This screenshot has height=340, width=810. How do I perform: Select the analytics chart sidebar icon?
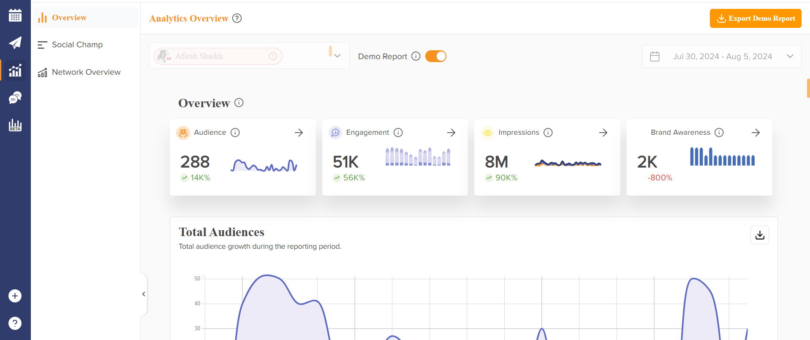point(15,70)
